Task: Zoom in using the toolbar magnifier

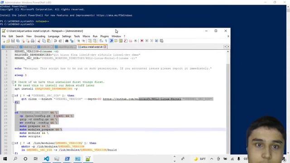Action: tap(78, 41)
